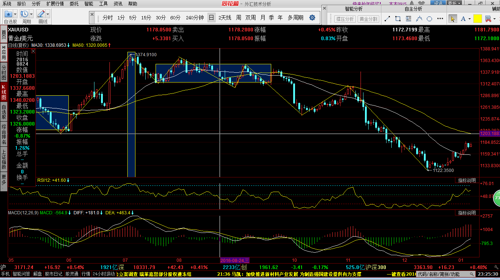Click the shirt skin icon in title bar
The image size is (500, 280).
tap(422, 3)
